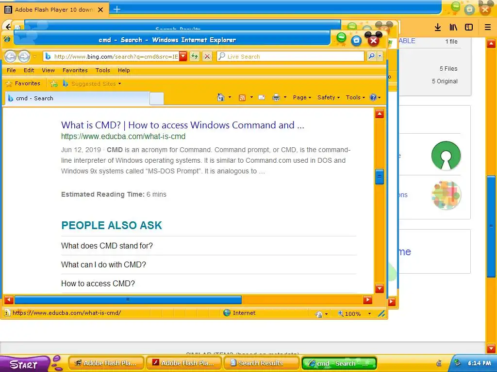Click the Start button
This screenshot has width=497, height=372.
[x=24, y=364]
